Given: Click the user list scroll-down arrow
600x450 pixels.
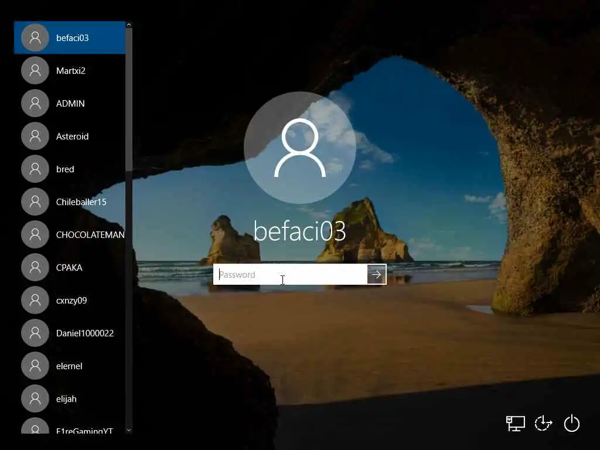Looking at the screenshot, I should tap(129, 430).
